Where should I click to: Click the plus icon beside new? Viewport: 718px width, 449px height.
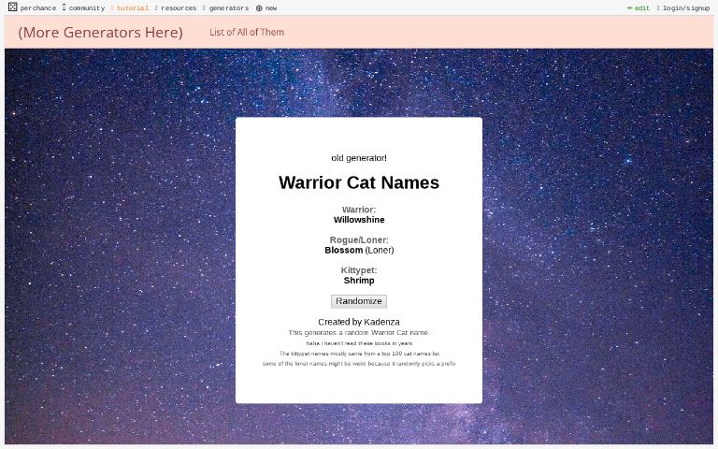coord(259,8)
